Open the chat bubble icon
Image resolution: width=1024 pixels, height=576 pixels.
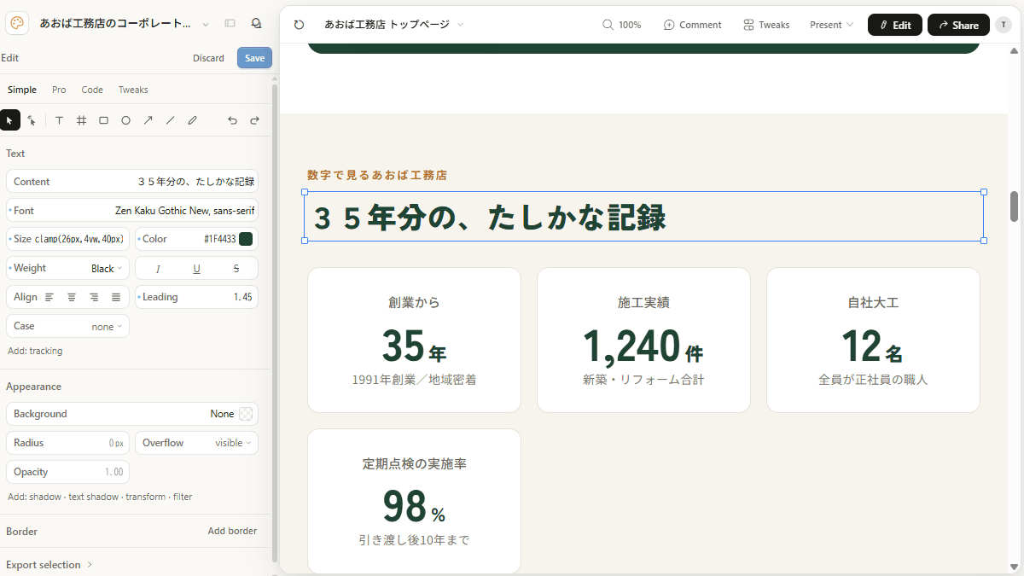pyautogui.click(x=256, y=24)
